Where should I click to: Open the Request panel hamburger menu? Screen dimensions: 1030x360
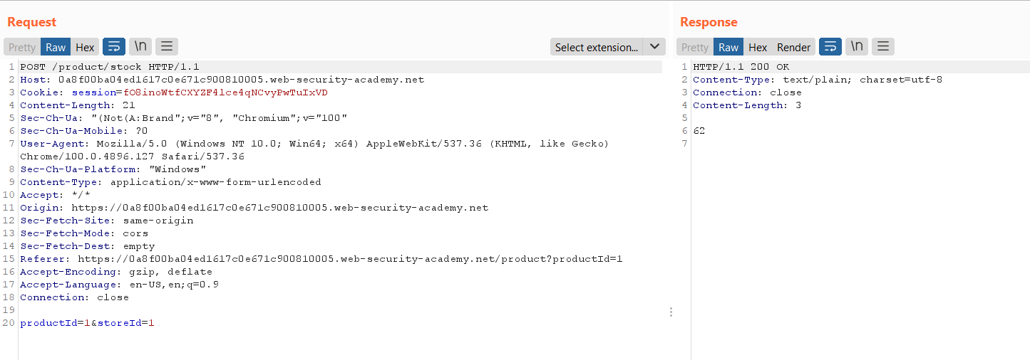pos(167,47)
